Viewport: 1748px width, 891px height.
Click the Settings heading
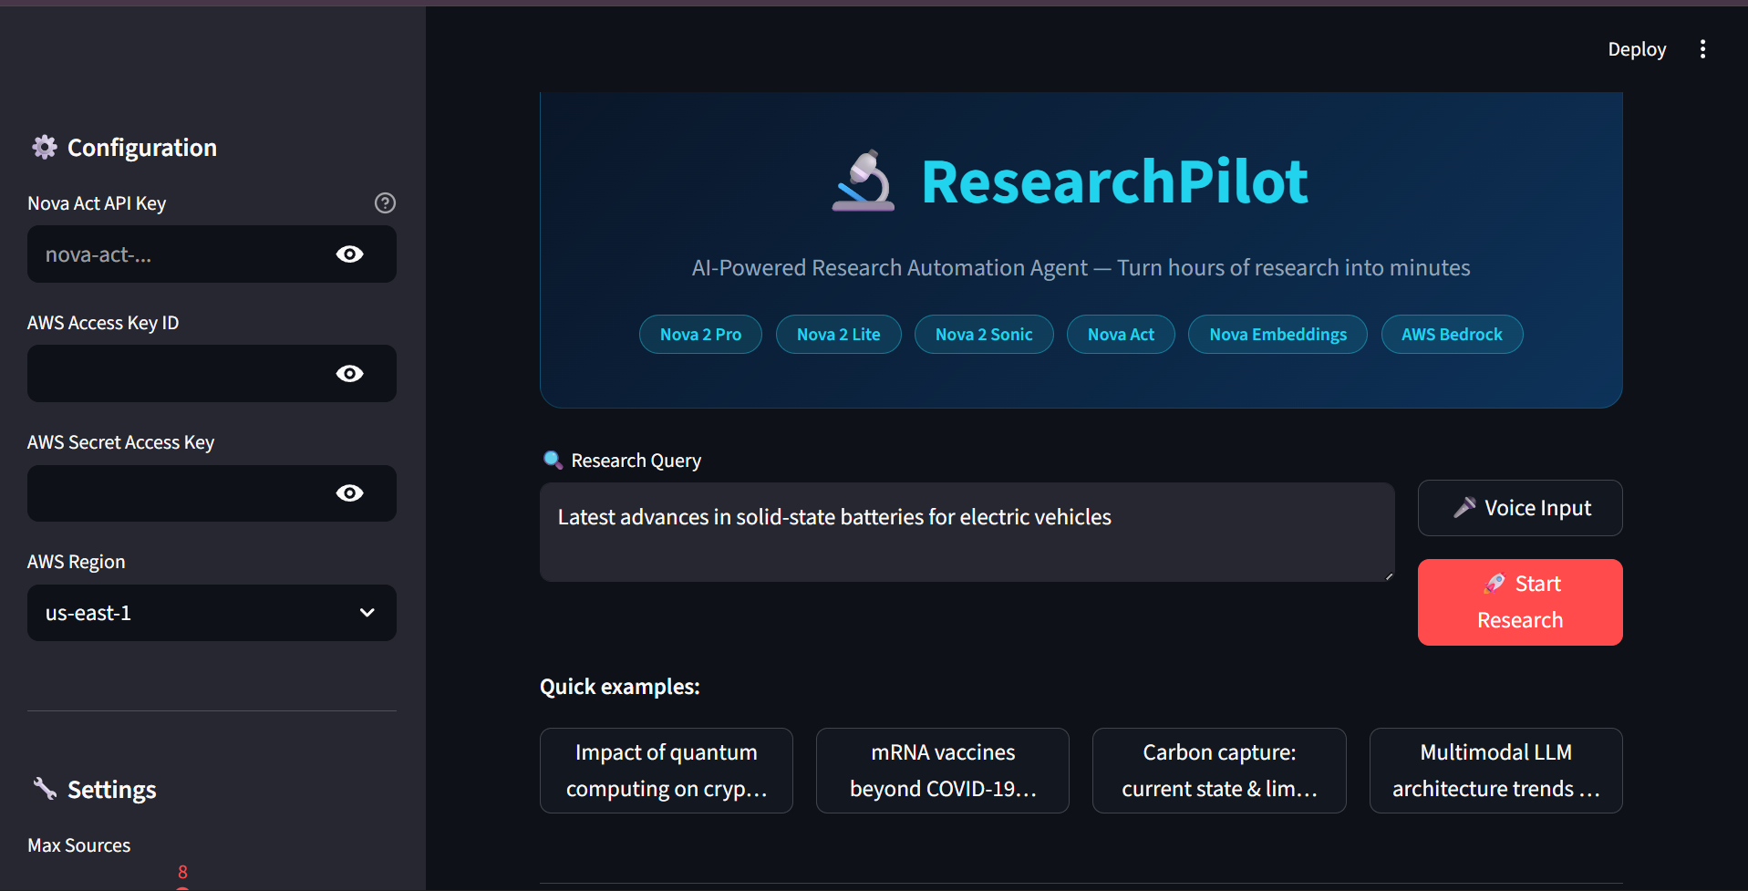click(112, 790)
